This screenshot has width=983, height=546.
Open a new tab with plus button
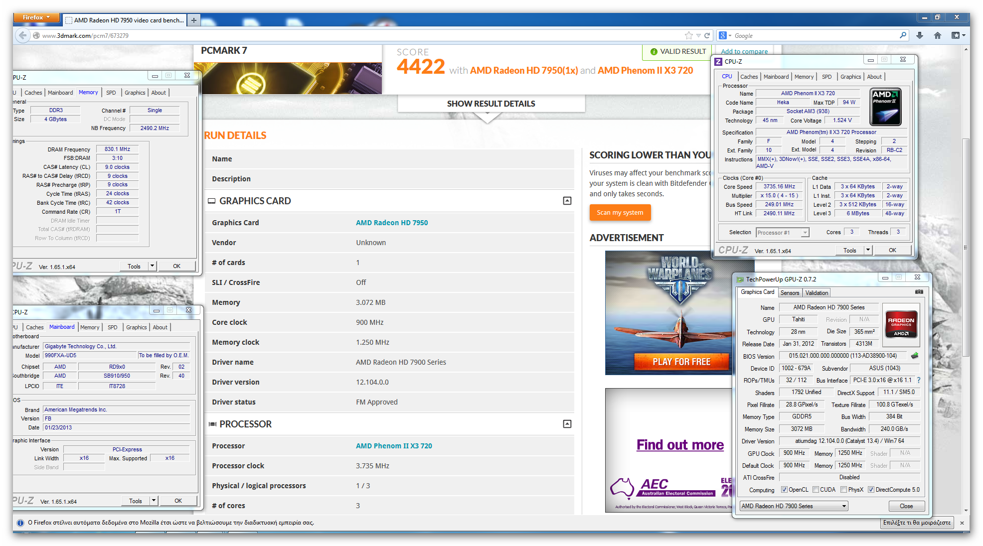pyautogui.click(x=194, y=20)
